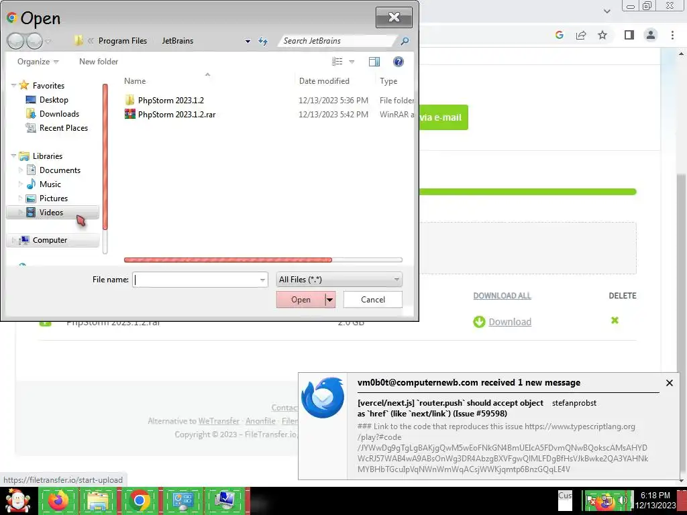The image size is (687, 515).
Task: Click the navigation pane vertical scrollbar
Action: tap(105, 157)
